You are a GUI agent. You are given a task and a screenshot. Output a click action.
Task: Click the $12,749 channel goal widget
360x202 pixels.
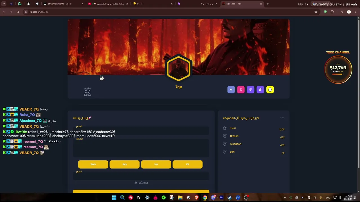click(x=338, y=70)
